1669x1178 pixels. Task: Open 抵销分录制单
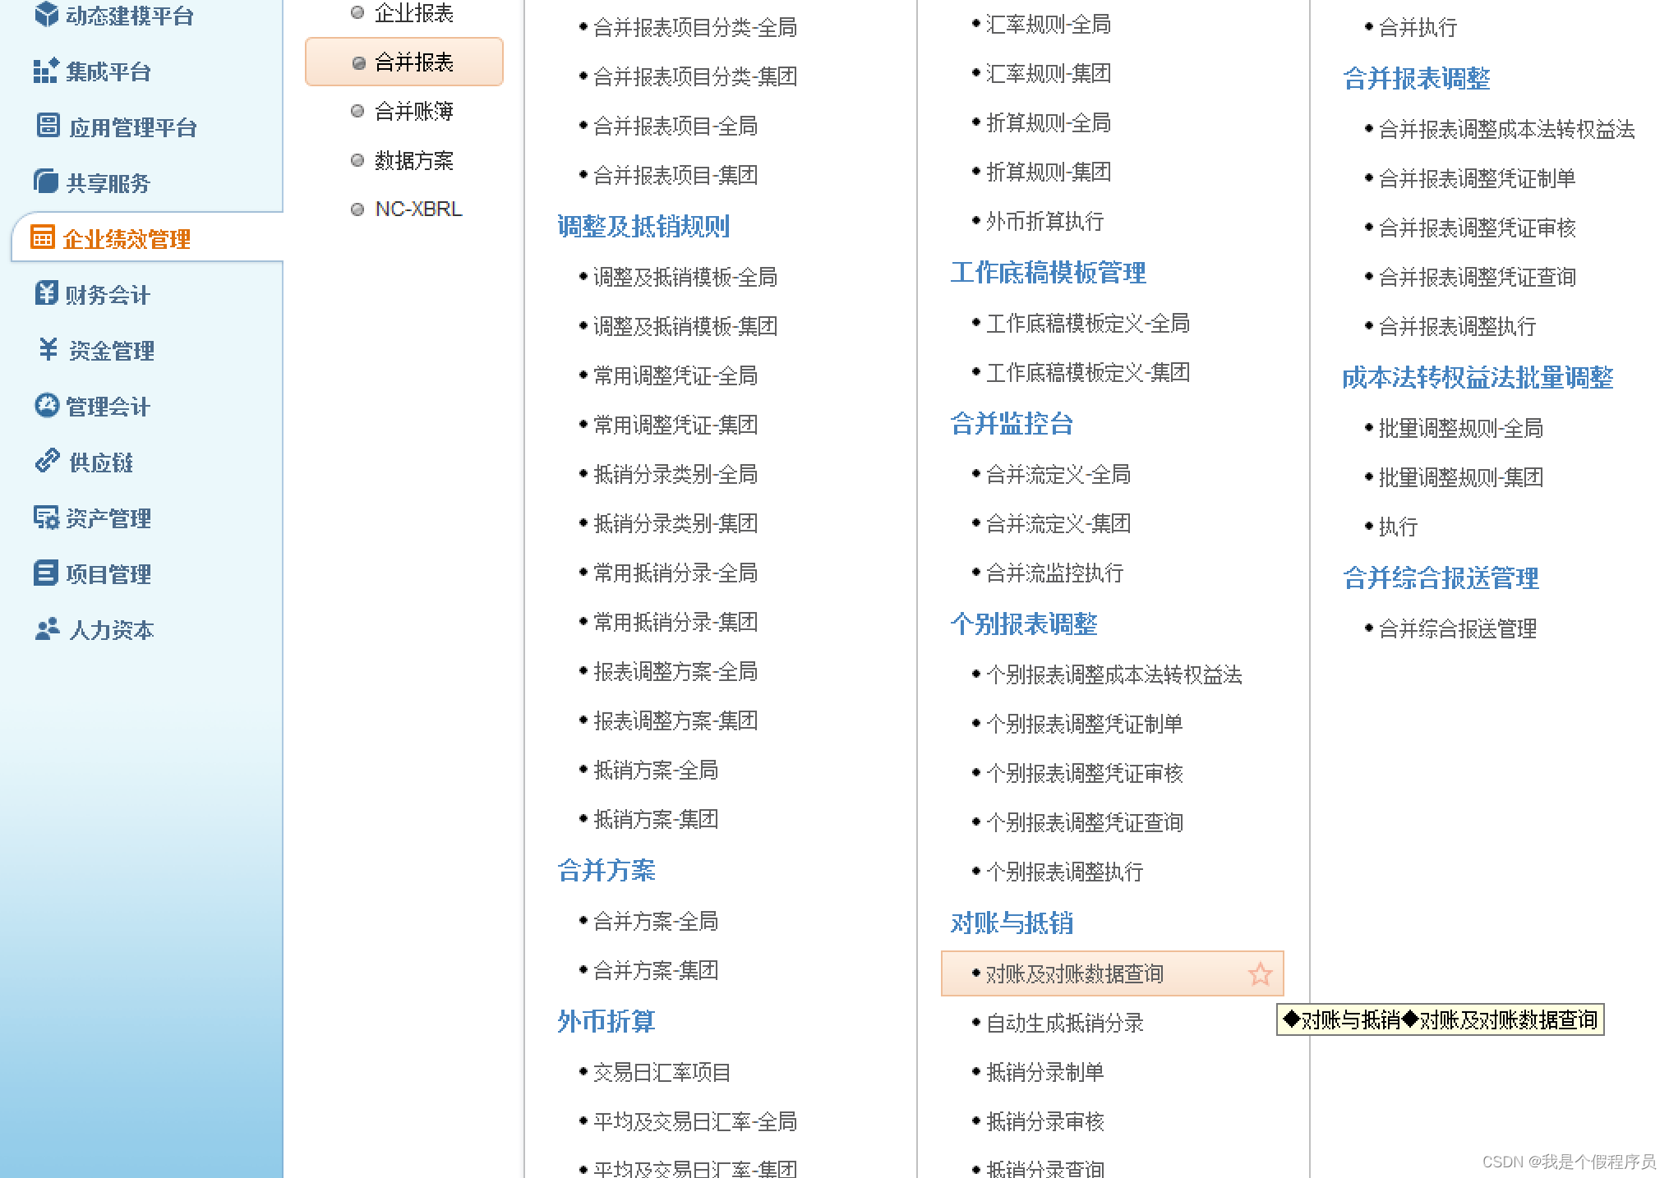click(x=1045, y=1072)
